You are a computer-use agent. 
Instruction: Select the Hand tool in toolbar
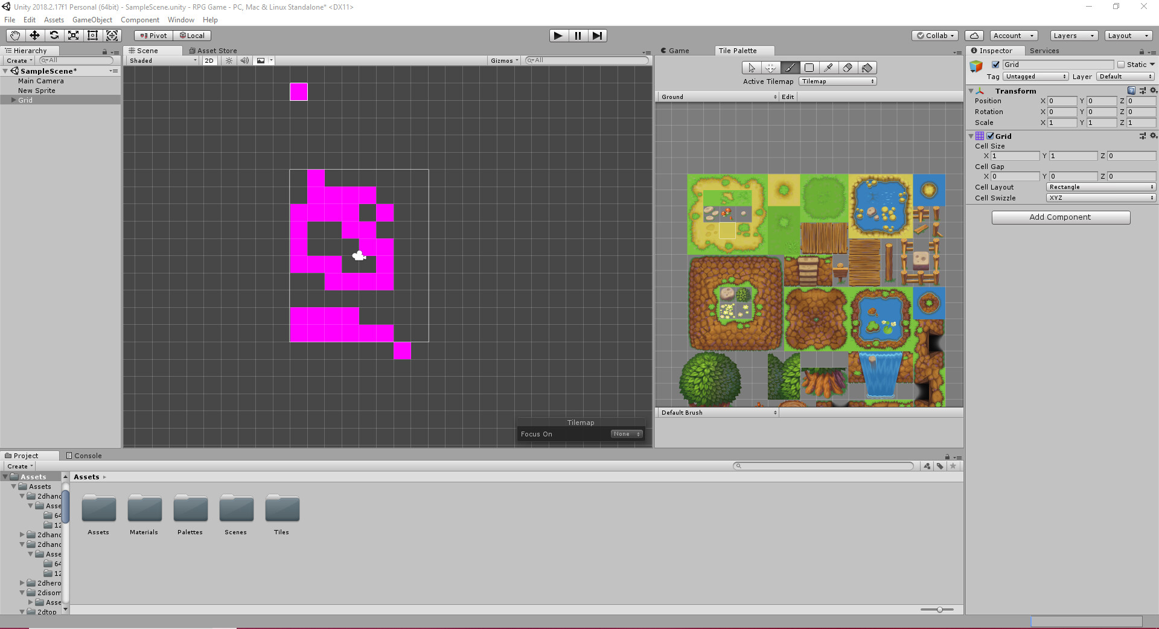(15, 36)
